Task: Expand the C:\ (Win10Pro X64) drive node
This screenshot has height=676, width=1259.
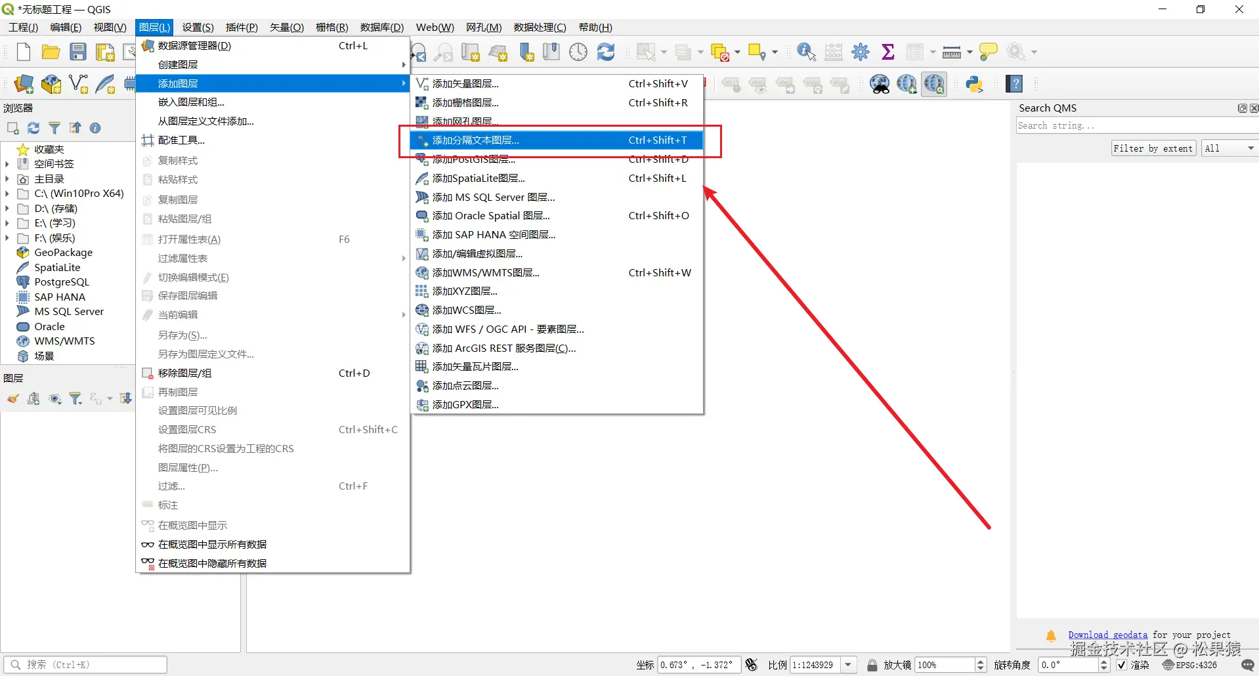Action: (x=7, y=194)
